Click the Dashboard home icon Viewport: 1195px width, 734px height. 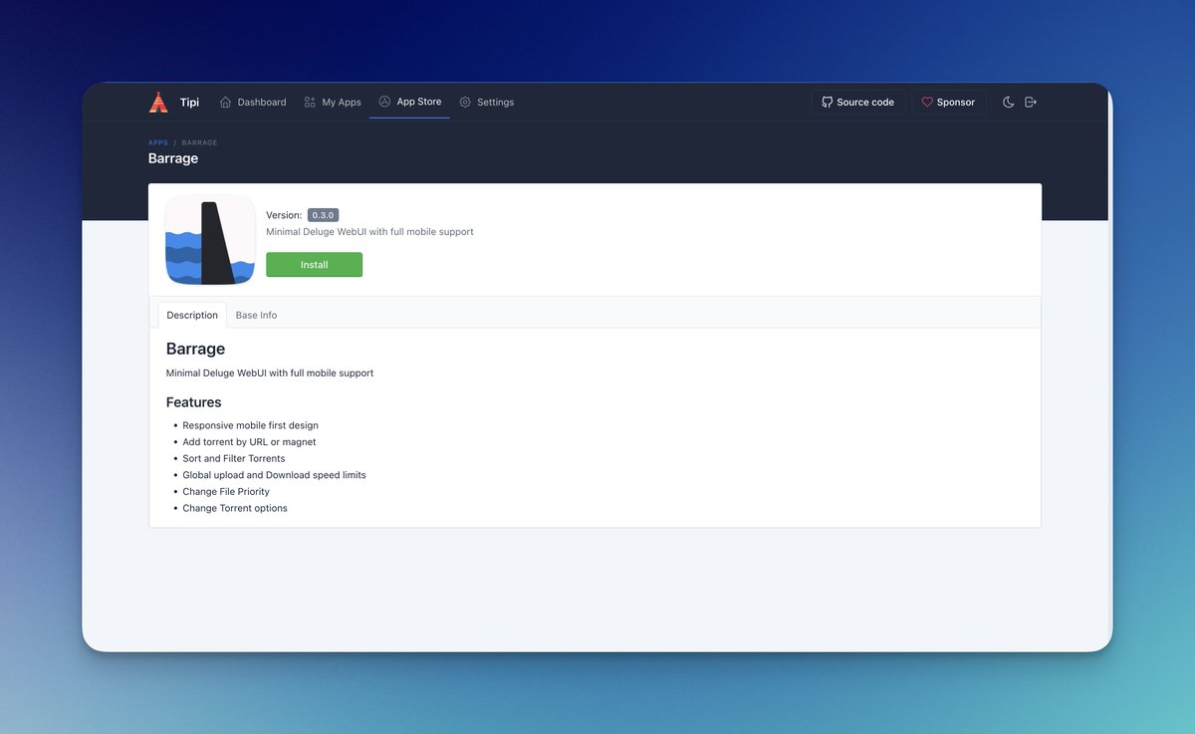click(x=225, y=102)
